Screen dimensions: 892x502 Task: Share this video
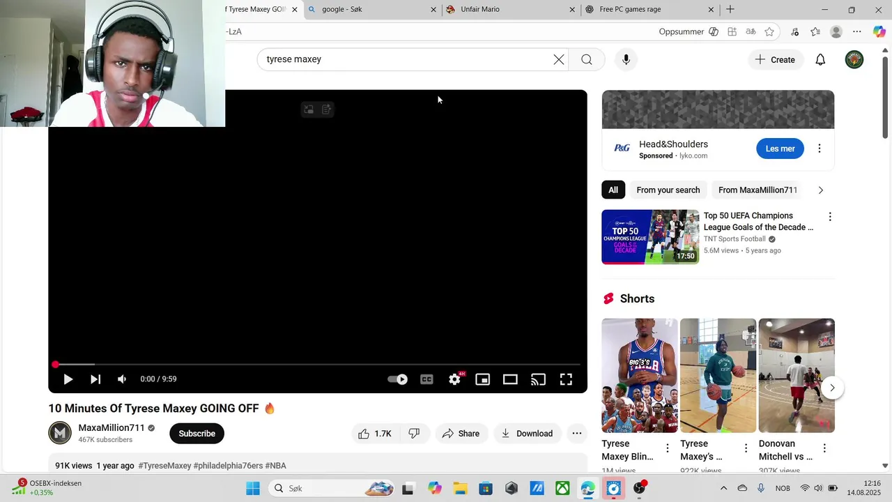pyautogui.click(x=461, y=434)
